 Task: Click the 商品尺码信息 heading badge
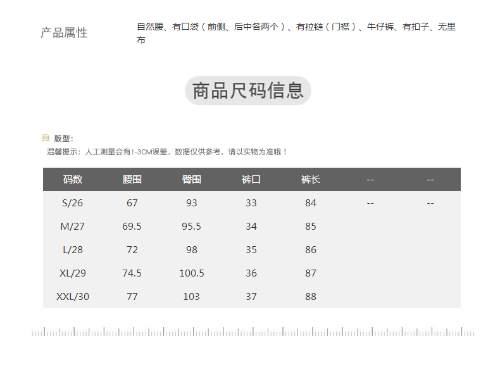coord(248,90)
